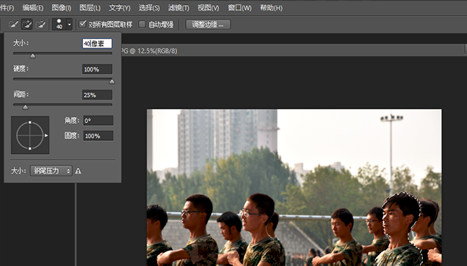Select the add to selection brush icon
The height and width of the screenshot is (266, 467).
[27, 24]
